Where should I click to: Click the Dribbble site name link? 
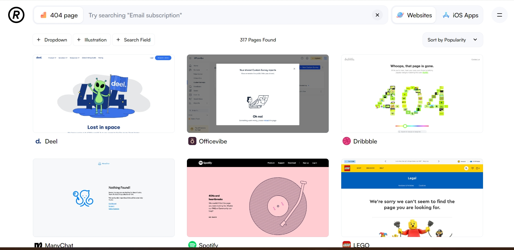[x=365, y=142]
